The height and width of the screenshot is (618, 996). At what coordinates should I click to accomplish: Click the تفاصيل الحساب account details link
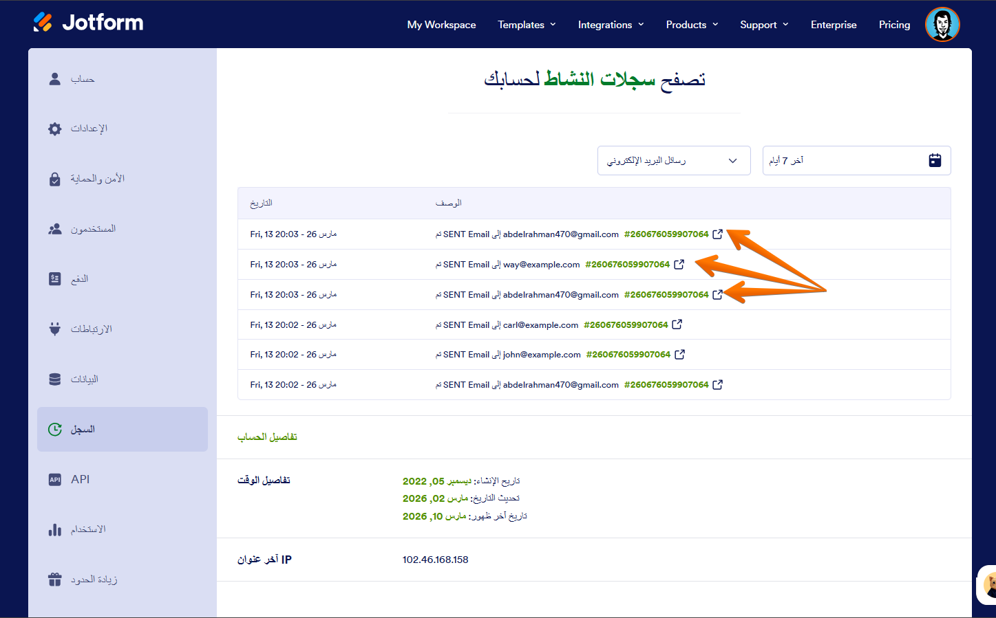click(x=267, y=437)
